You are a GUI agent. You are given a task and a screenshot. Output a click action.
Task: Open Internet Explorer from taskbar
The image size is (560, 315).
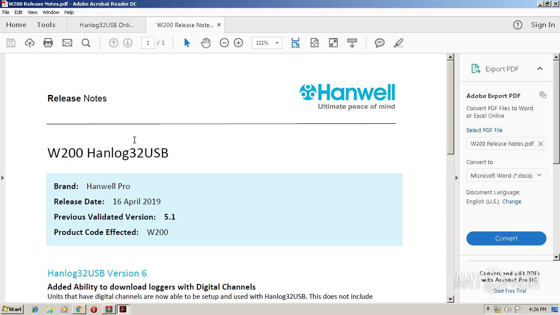point(35,309)
